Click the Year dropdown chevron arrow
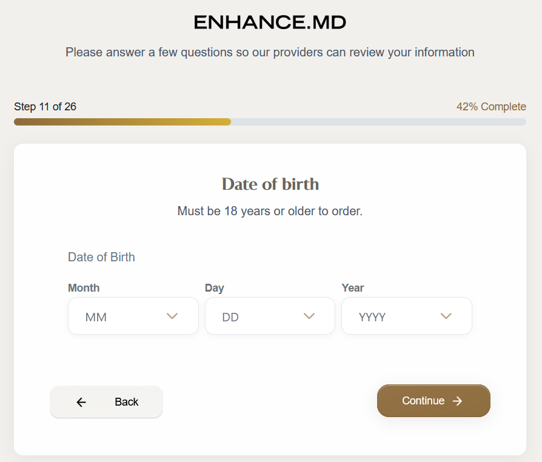Image resolution: width=542 pixels, height=462 pixels. point(446,316)
